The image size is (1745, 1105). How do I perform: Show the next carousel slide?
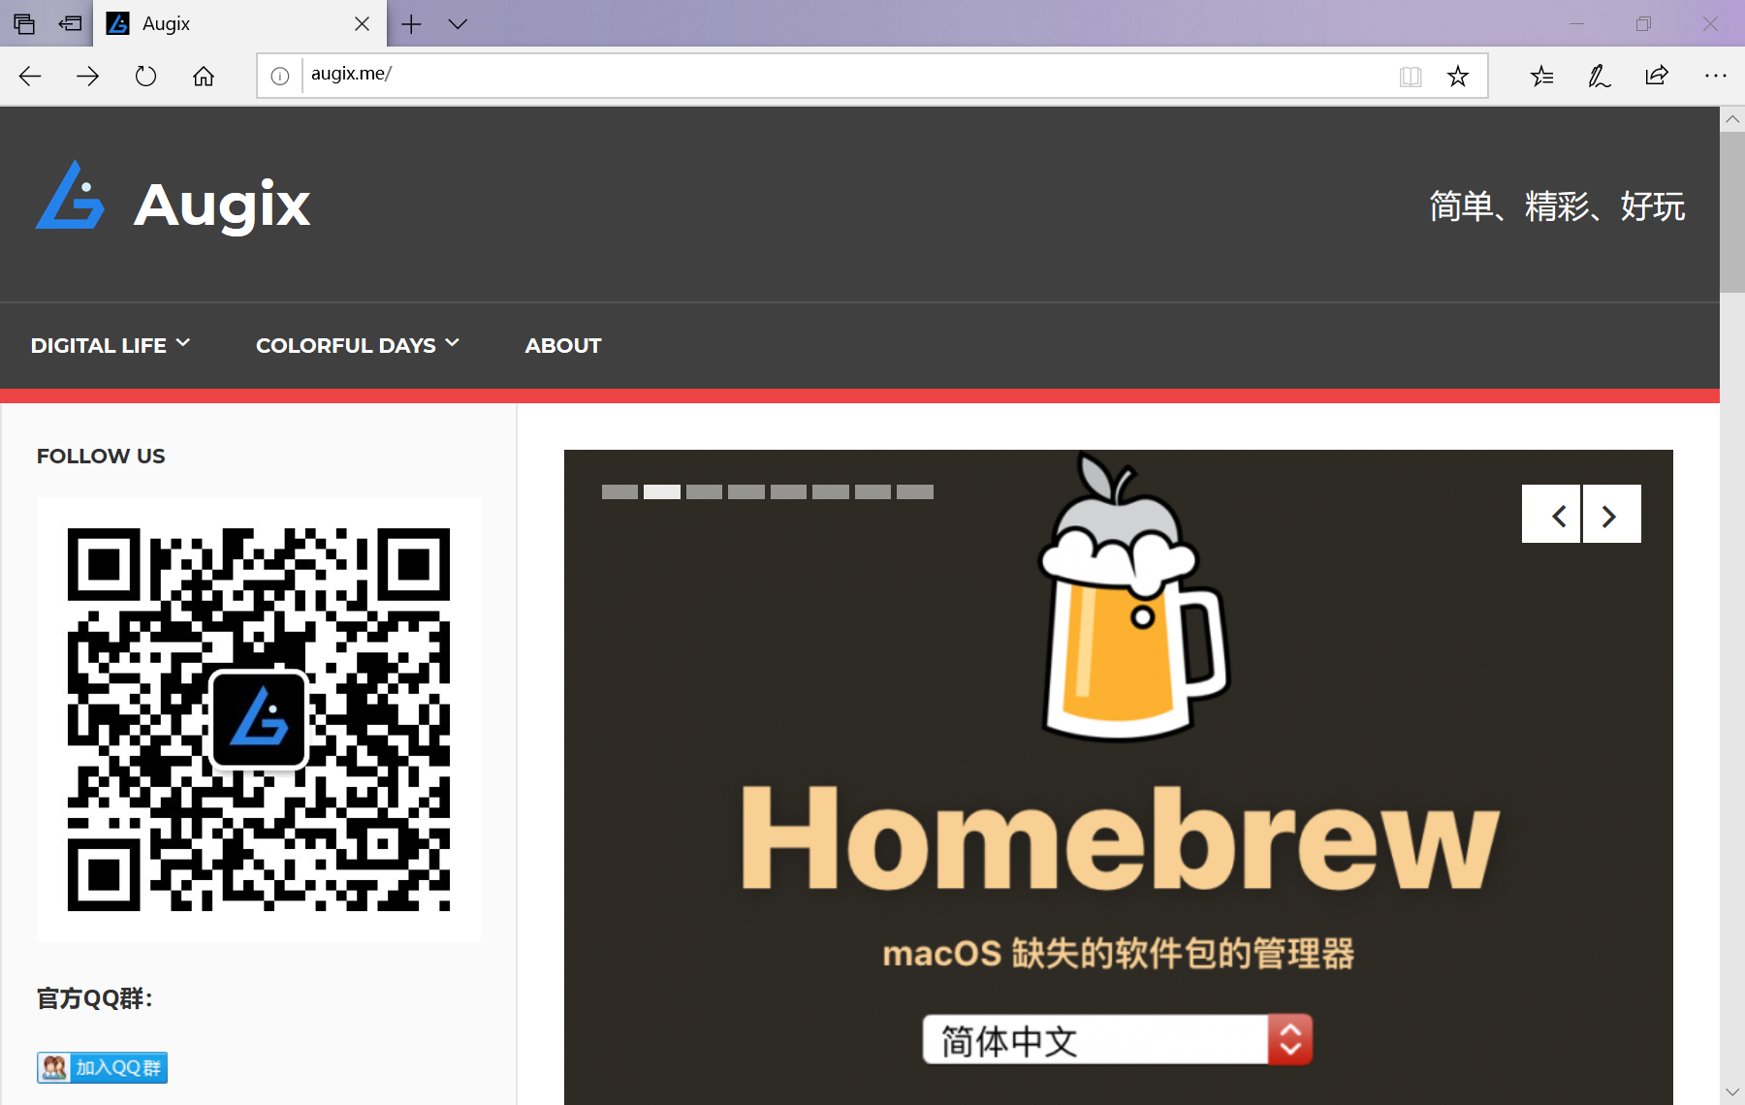[1612, 515]
